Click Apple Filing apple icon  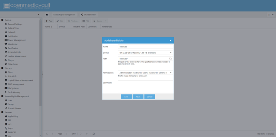pos(6,116)
